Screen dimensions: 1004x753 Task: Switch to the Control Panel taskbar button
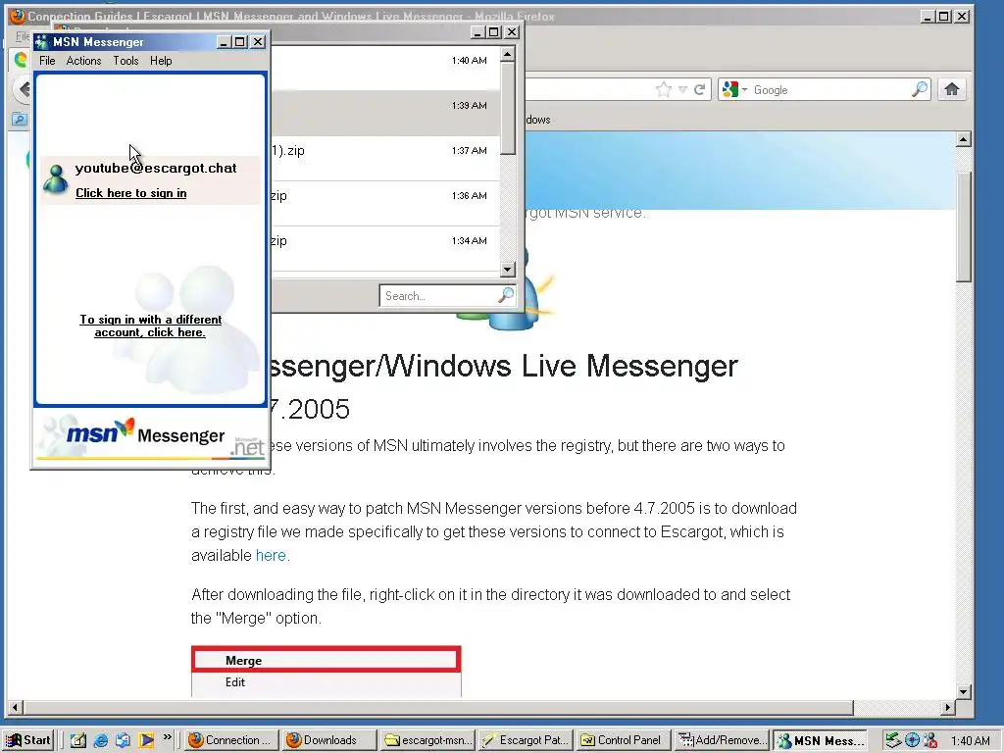pos(625,740)
